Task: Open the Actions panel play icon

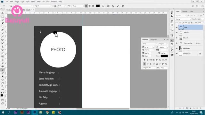Action: tap(172, 16)
